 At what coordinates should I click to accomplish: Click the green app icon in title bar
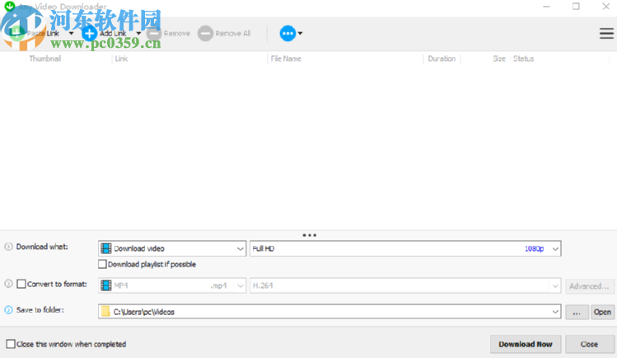pos(9,6)
